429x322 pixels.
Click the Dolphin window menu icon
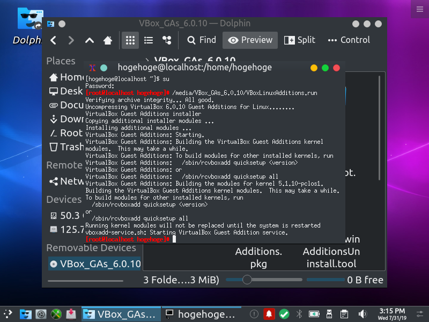click(x=50, y=24)
